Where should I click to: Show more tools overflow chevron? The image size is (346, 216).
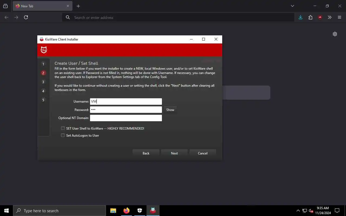(x=330, y=17)
